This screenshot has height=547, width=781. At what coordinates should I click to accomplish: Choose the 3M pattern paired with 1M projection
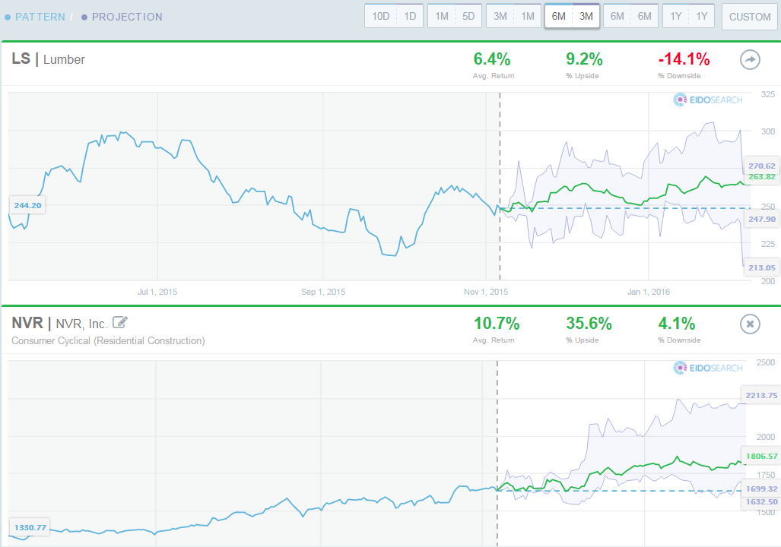click(x=500, y=17)
